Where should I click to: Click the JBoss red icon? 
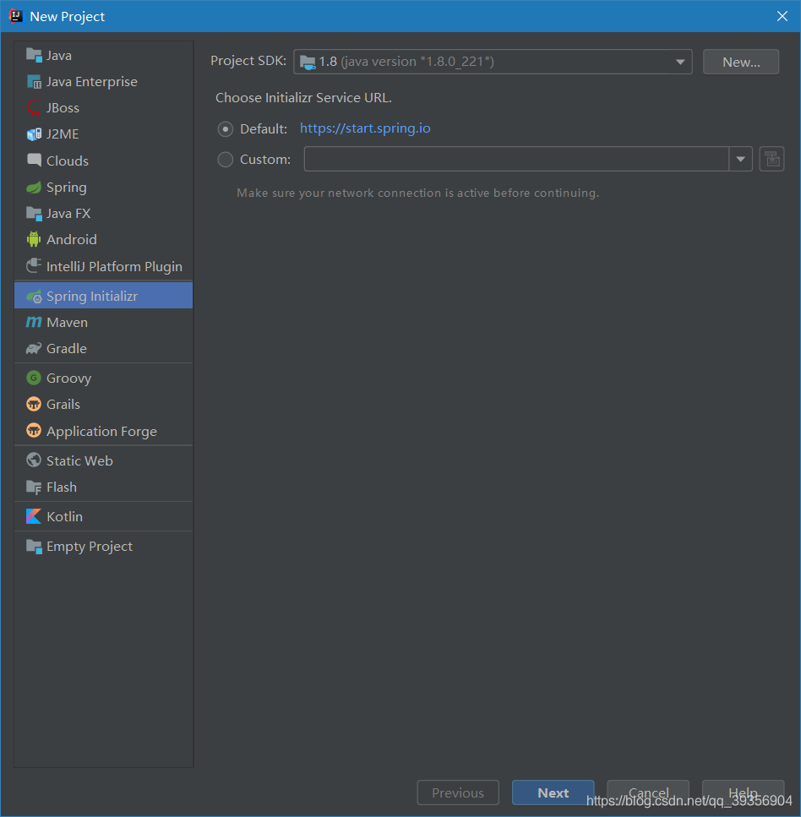point(34,107)
